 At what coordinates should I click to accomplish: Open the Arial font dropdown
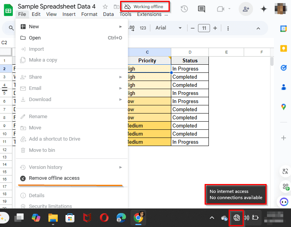coord(168,28)
